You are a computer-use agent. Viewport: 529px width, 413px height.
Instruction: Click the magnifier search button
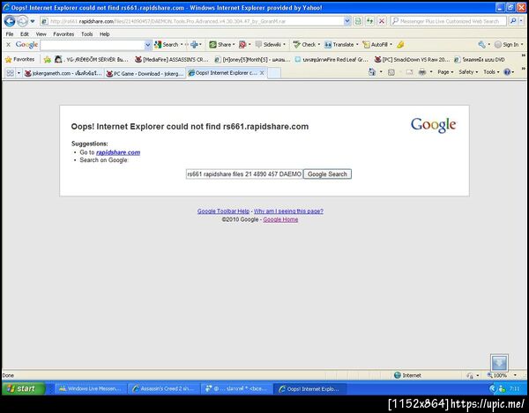coord(513,21)
